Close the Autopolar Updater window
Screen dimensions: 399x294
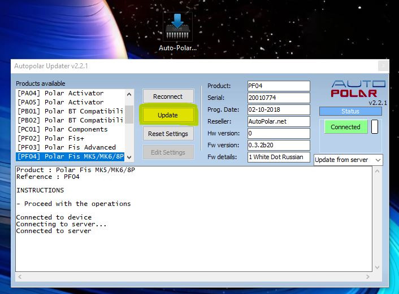pos(383,66)
